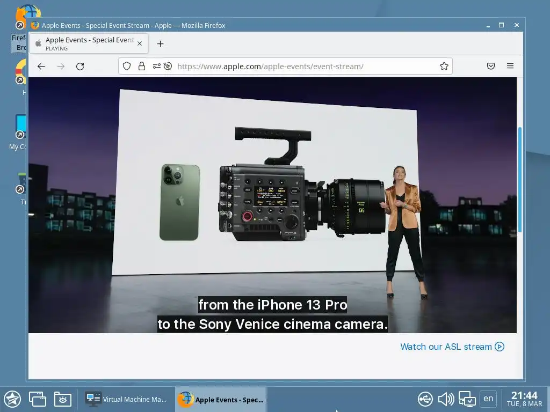Click the My Computer desktop icon
Screen dimensions: 550x412
18,132
